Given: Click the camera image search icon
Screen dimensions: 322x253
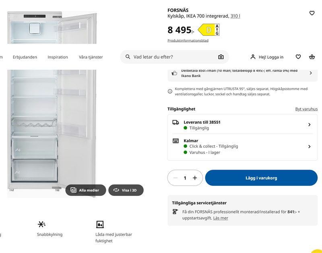Looking at the screenshot, I should pos(221,57).
